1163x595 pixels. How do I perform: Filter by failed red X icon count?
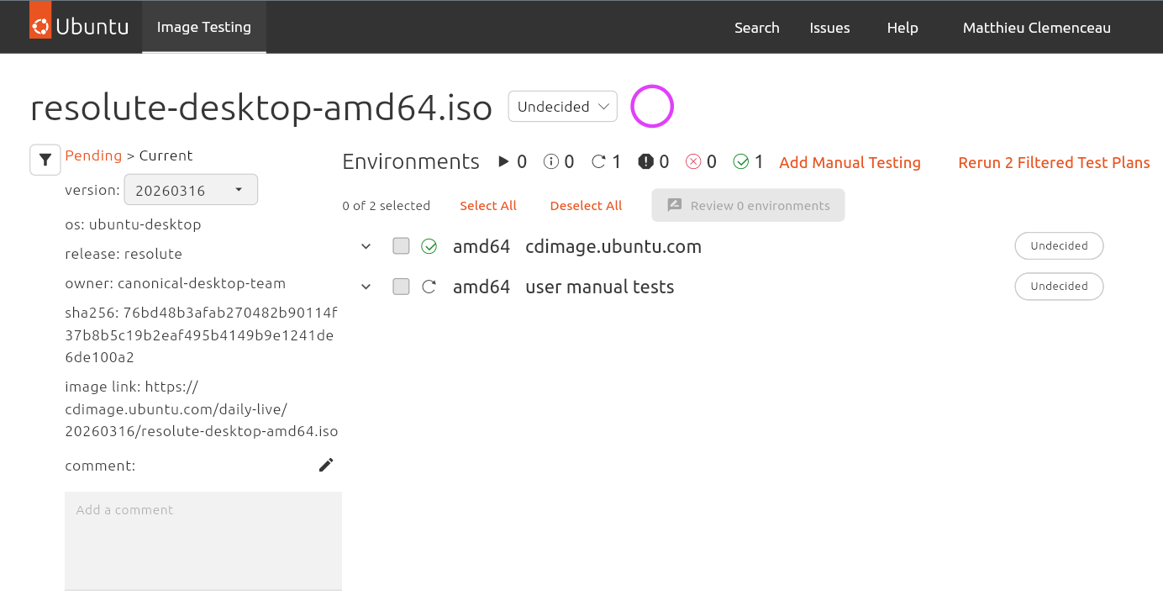coord(701,161)
